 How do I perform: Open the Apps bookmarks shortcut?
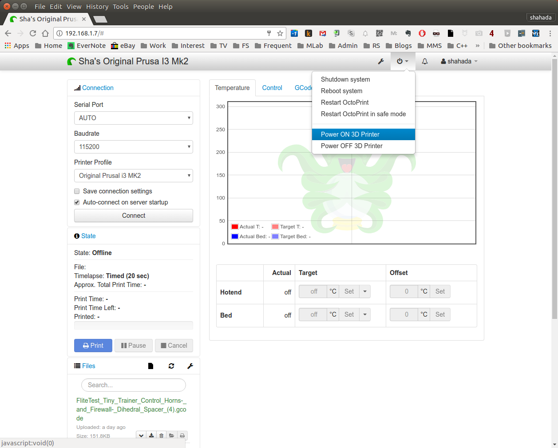pos(17,46)
